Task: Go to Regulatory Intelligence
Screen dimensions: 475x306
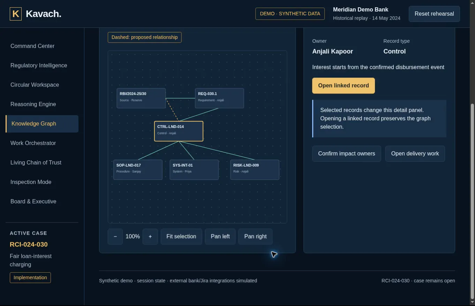Action: tap(42, 65)
